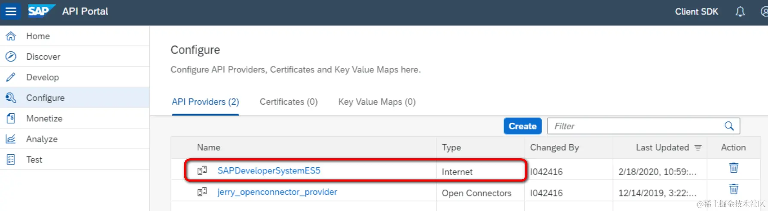Click the Test checklist icon

pyautogui.click(x=11, y=160)
